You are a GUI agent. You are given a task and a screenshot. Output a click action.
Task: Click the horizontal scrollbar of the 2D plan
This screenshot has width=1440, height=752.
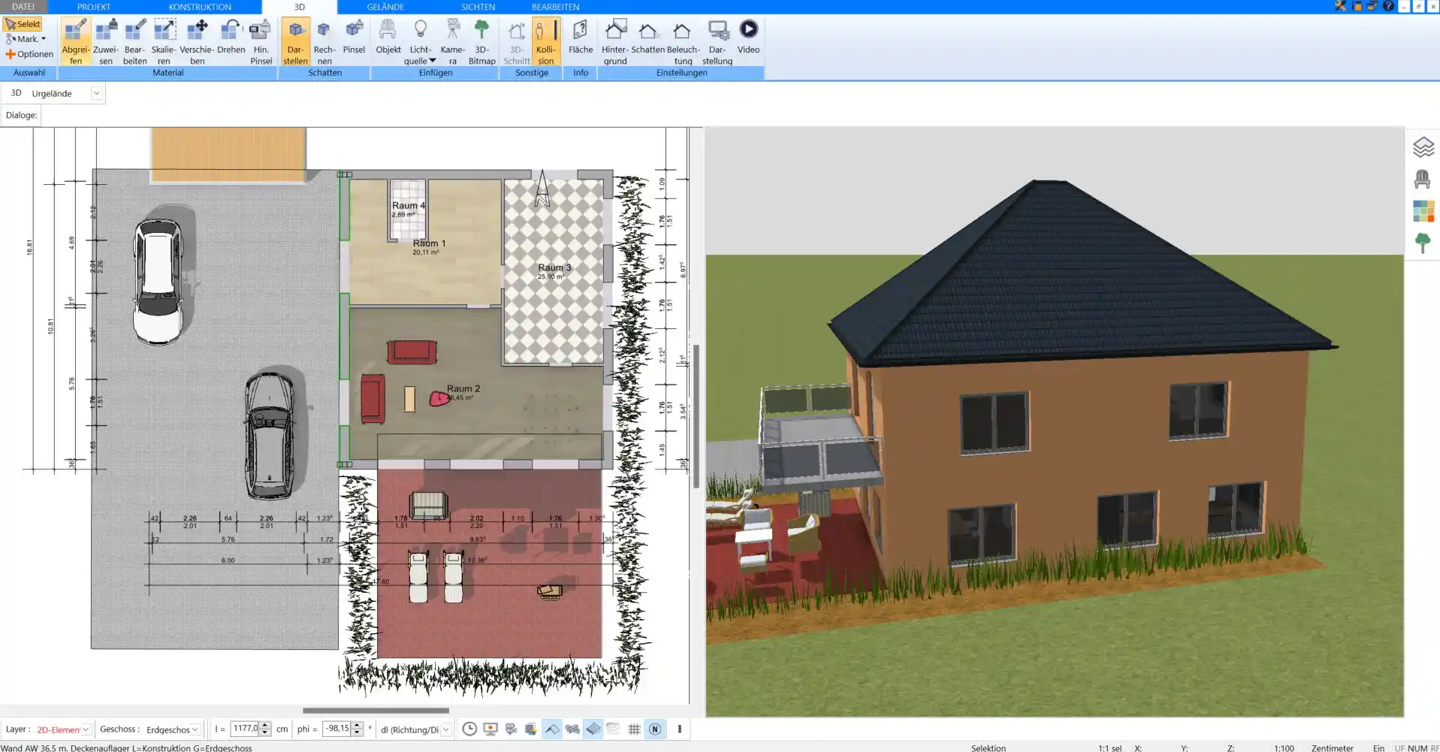[376, 710]
